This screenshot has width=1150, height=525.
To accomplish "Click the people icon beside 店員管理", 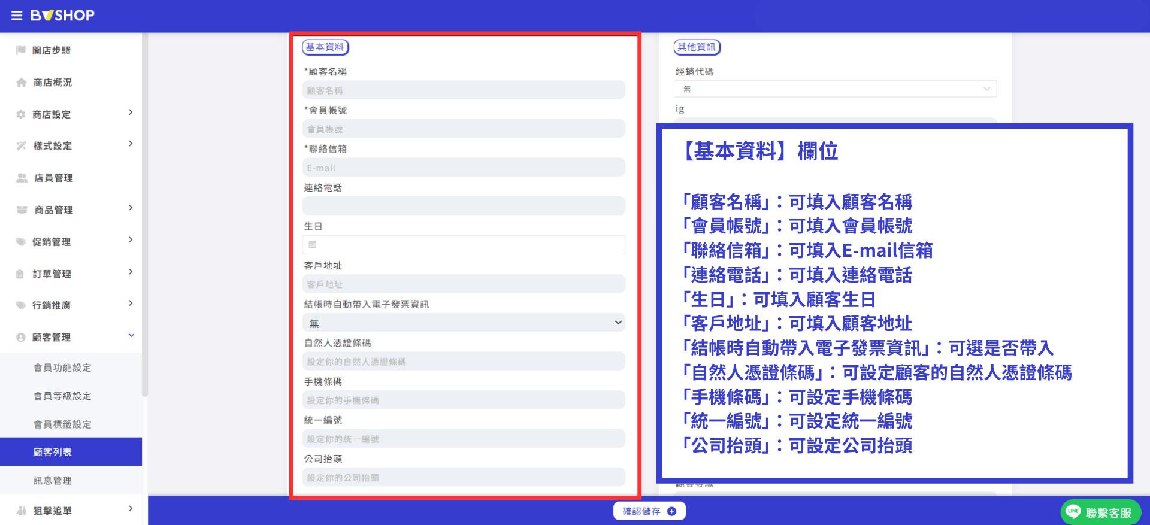I will (x=22, y=178).
